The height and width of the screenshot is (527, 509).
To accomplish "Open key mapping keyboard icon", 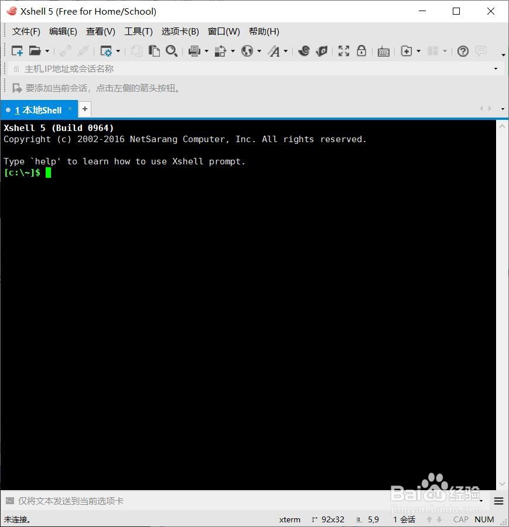I will [384, 51].
